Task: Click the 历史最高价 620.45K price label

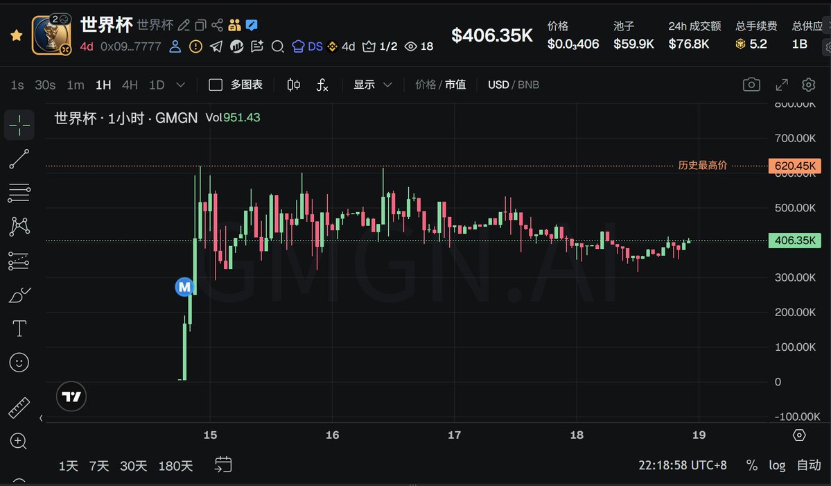Action: (794, 166)
